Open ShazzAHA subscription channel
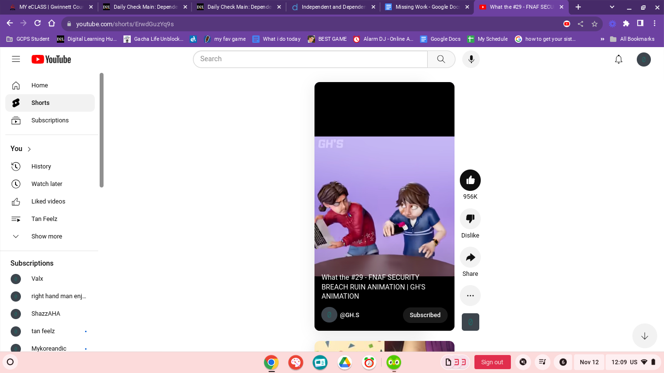This screenshot has width=664, height=373. coord(50,314)
